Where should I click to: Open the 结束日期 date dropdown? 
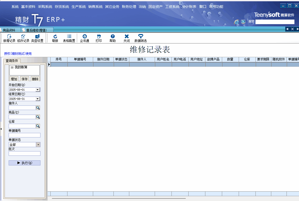38,99
